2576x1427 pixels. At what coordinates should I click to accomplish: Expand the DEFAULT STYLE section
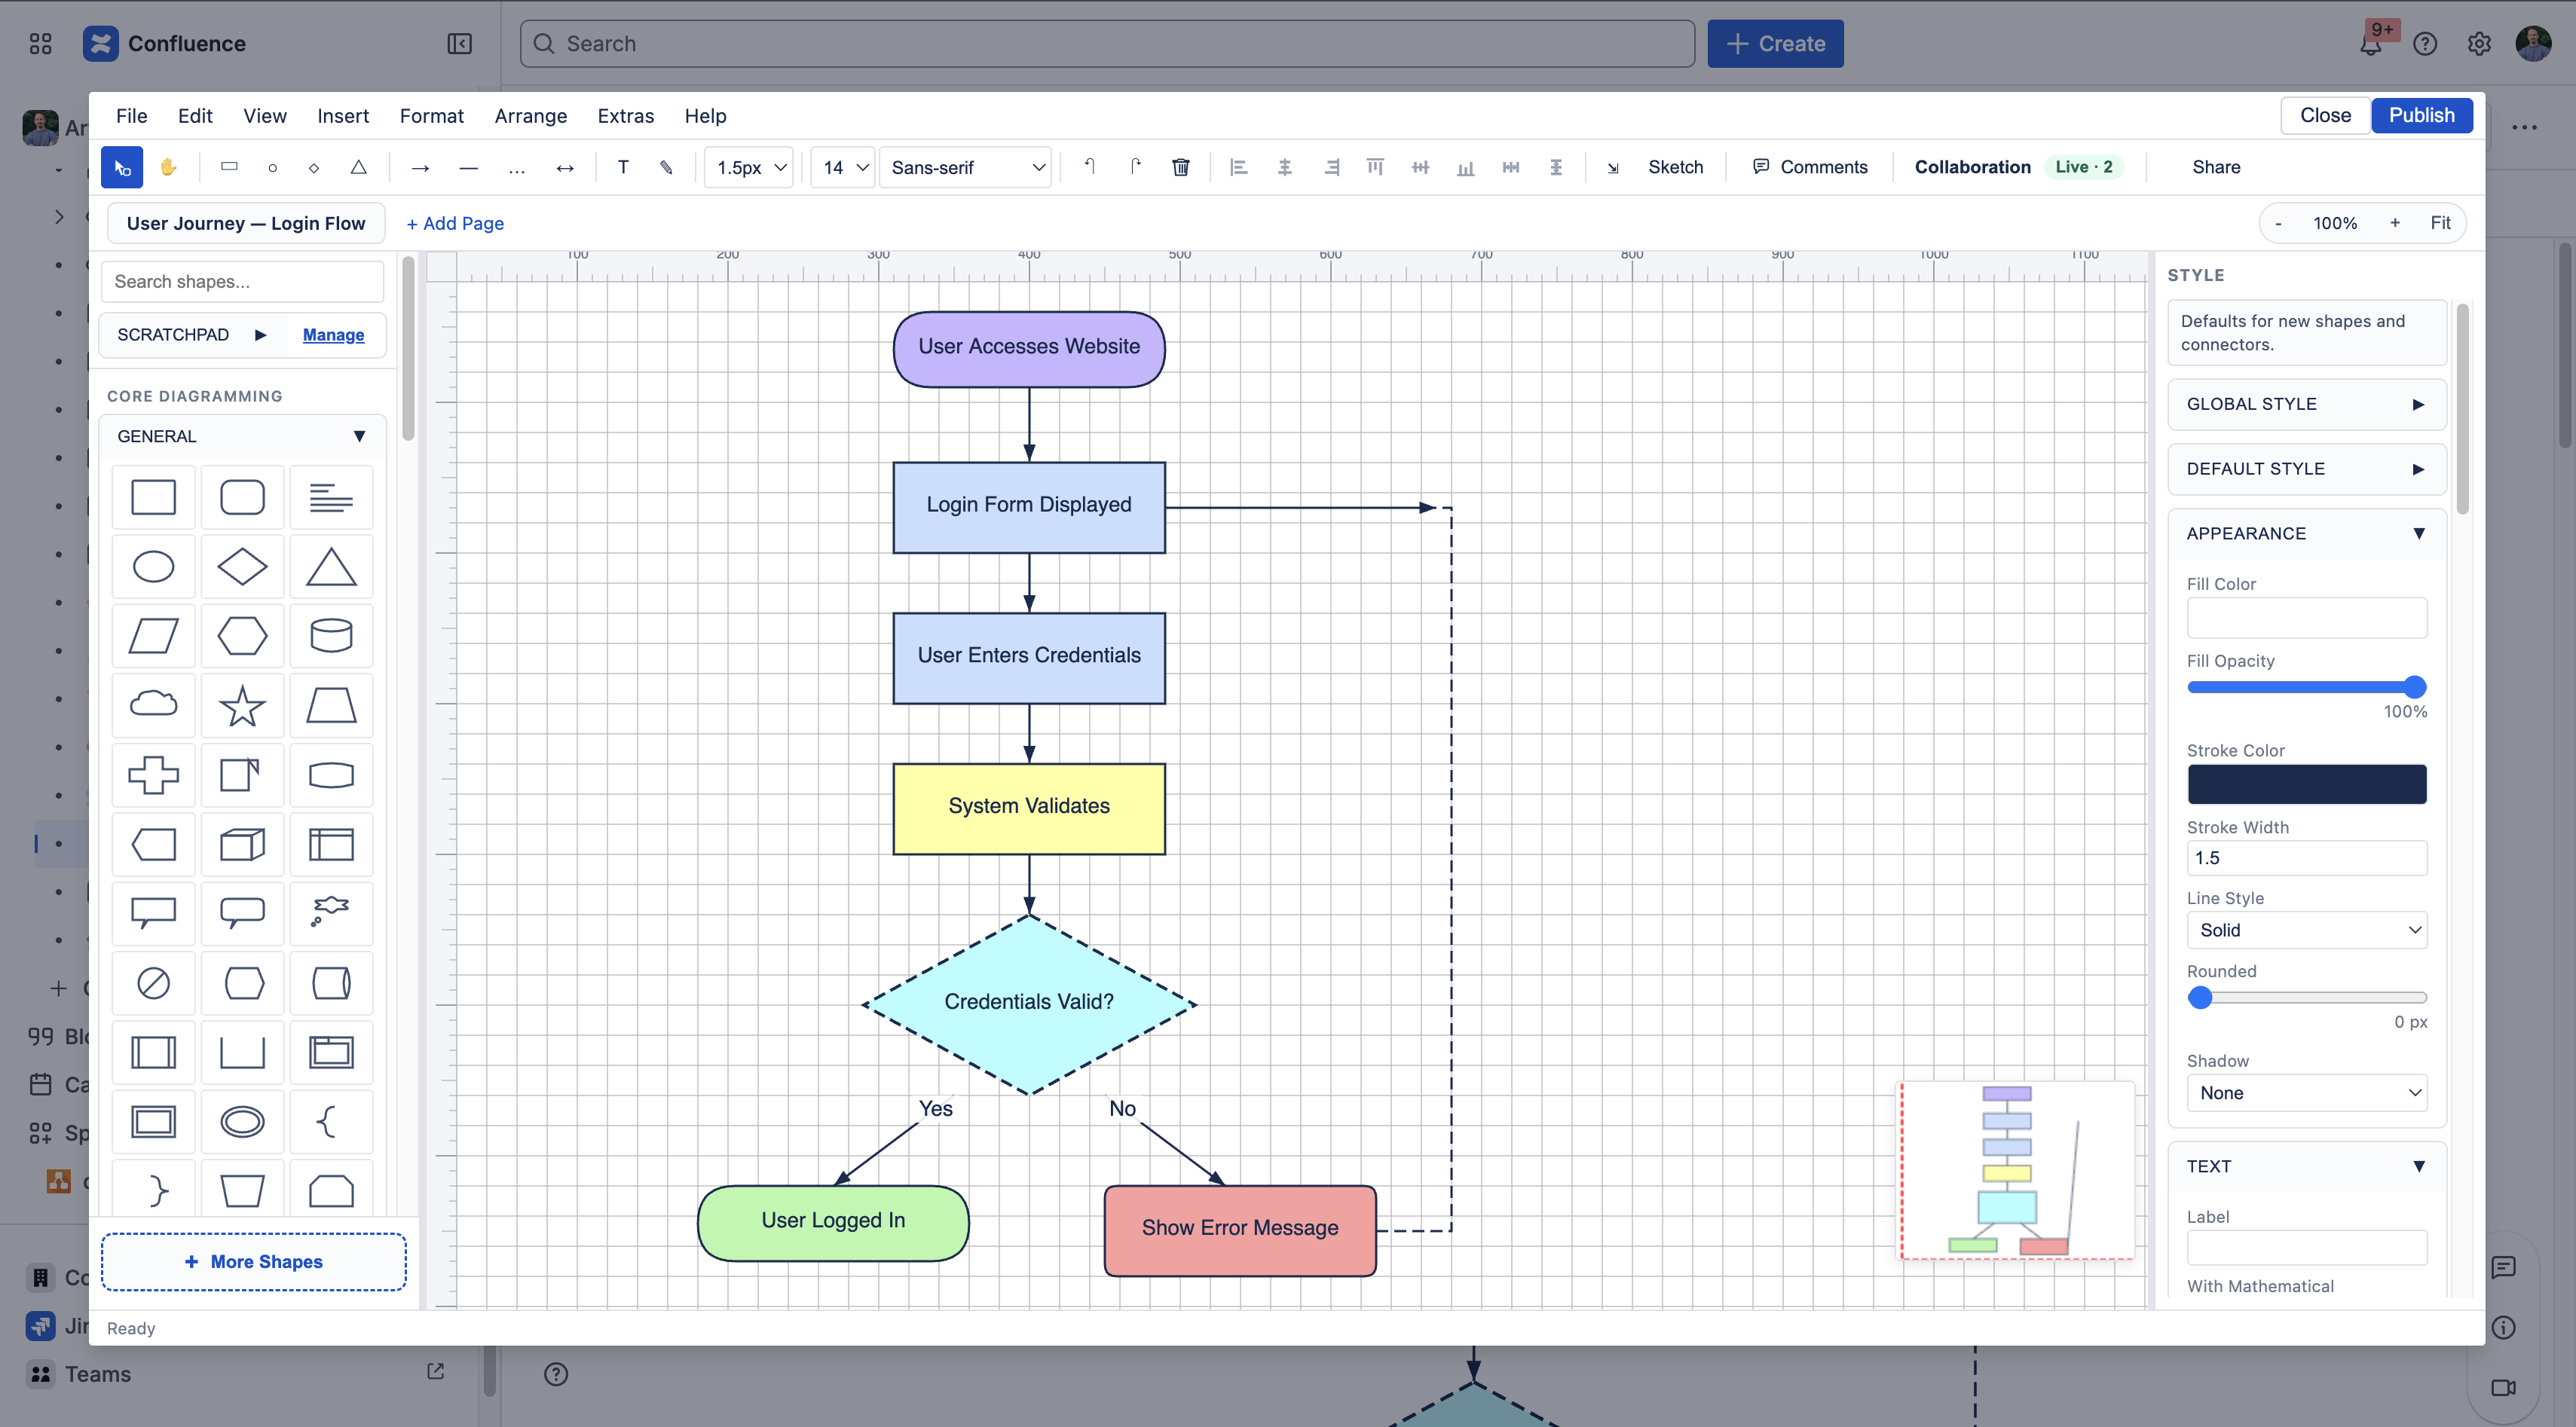[2306, 469]
